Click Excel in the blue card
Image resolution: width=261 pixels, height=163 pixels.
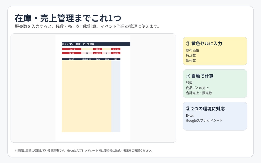tap(190, 115)
